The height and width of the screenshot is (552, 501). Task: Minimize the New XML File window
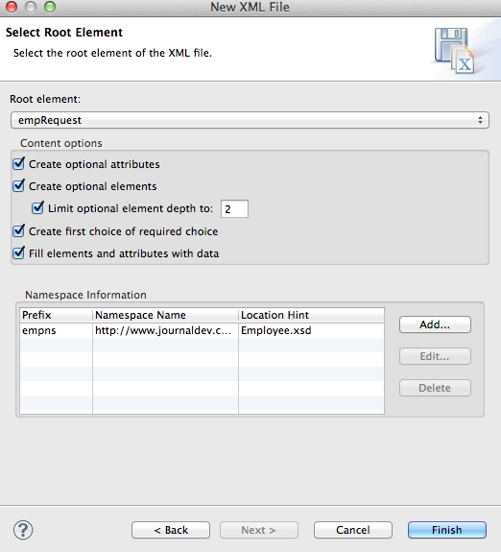point(31,7)
